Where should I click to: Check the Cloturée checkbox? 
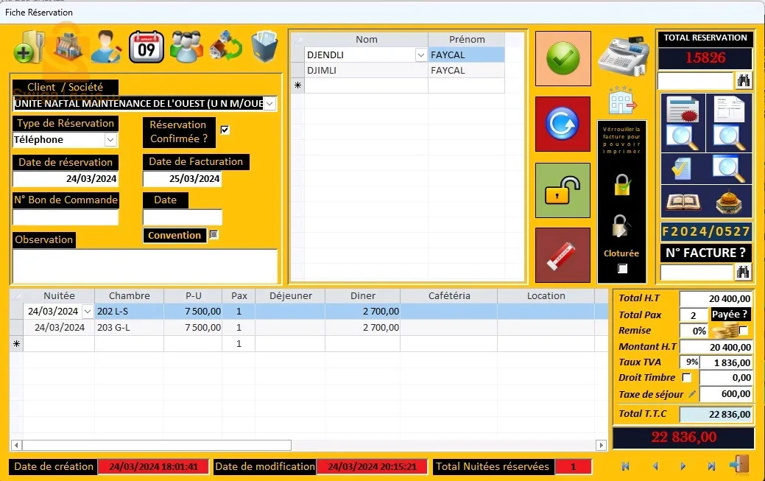click(x=621, y=268)
